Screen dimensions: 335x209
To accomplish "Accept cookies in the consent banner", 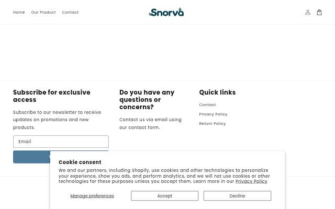I will click(164, 196).
